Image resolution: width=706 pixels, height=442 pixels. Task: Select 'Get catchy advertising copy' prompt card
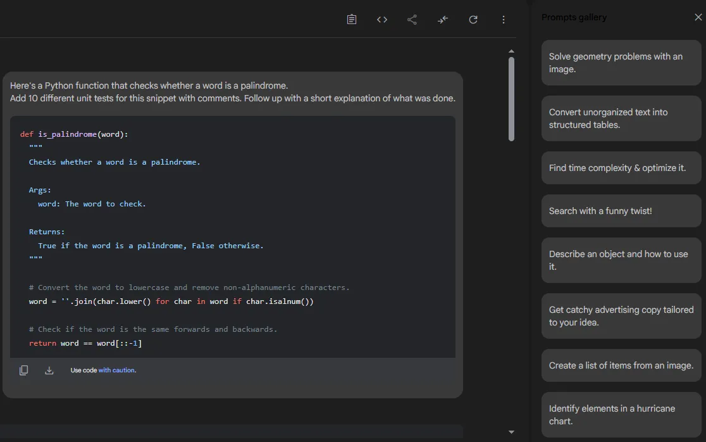(621, 316)
